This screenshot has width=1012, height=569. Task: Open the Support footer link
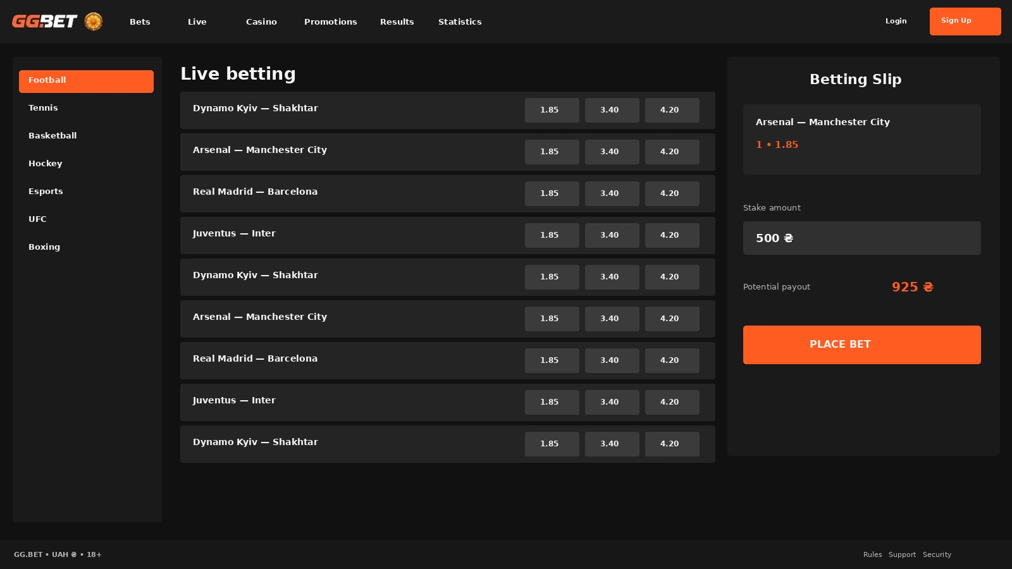(x=902, y=554)
